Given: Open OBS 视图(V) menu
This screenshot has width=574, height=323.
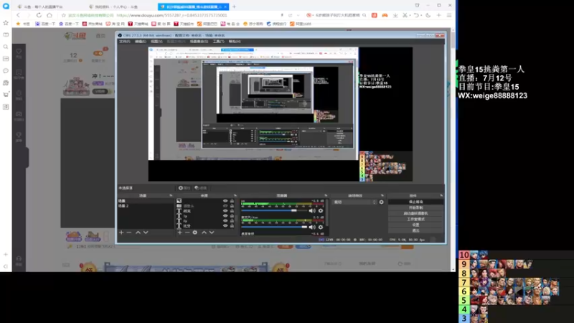Looking at the screenshot, I should (x=156, y=42).
